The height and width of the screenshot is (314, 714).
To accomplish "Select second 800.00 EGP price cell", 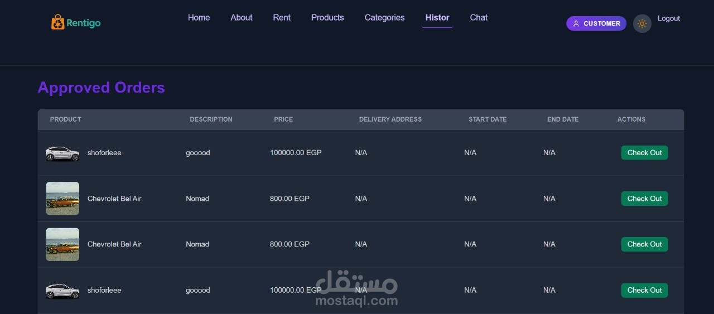I will point(290,244).
